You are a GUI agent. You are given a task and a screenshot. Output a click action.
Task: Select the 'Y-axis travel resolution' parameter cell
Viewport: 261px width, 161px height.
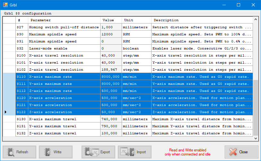coord(64,62)
